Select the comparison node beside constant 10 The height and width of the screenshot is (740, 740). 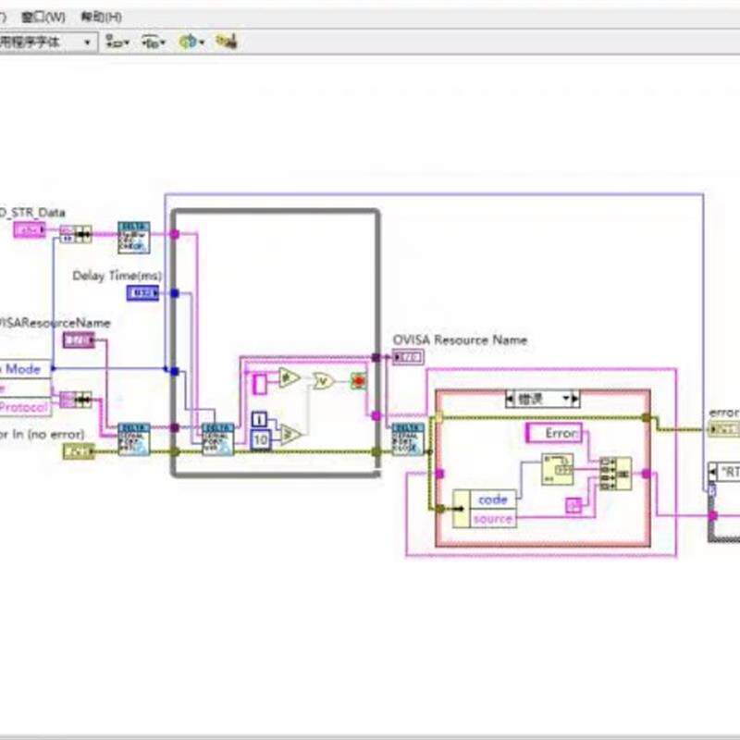coord(290,434)
